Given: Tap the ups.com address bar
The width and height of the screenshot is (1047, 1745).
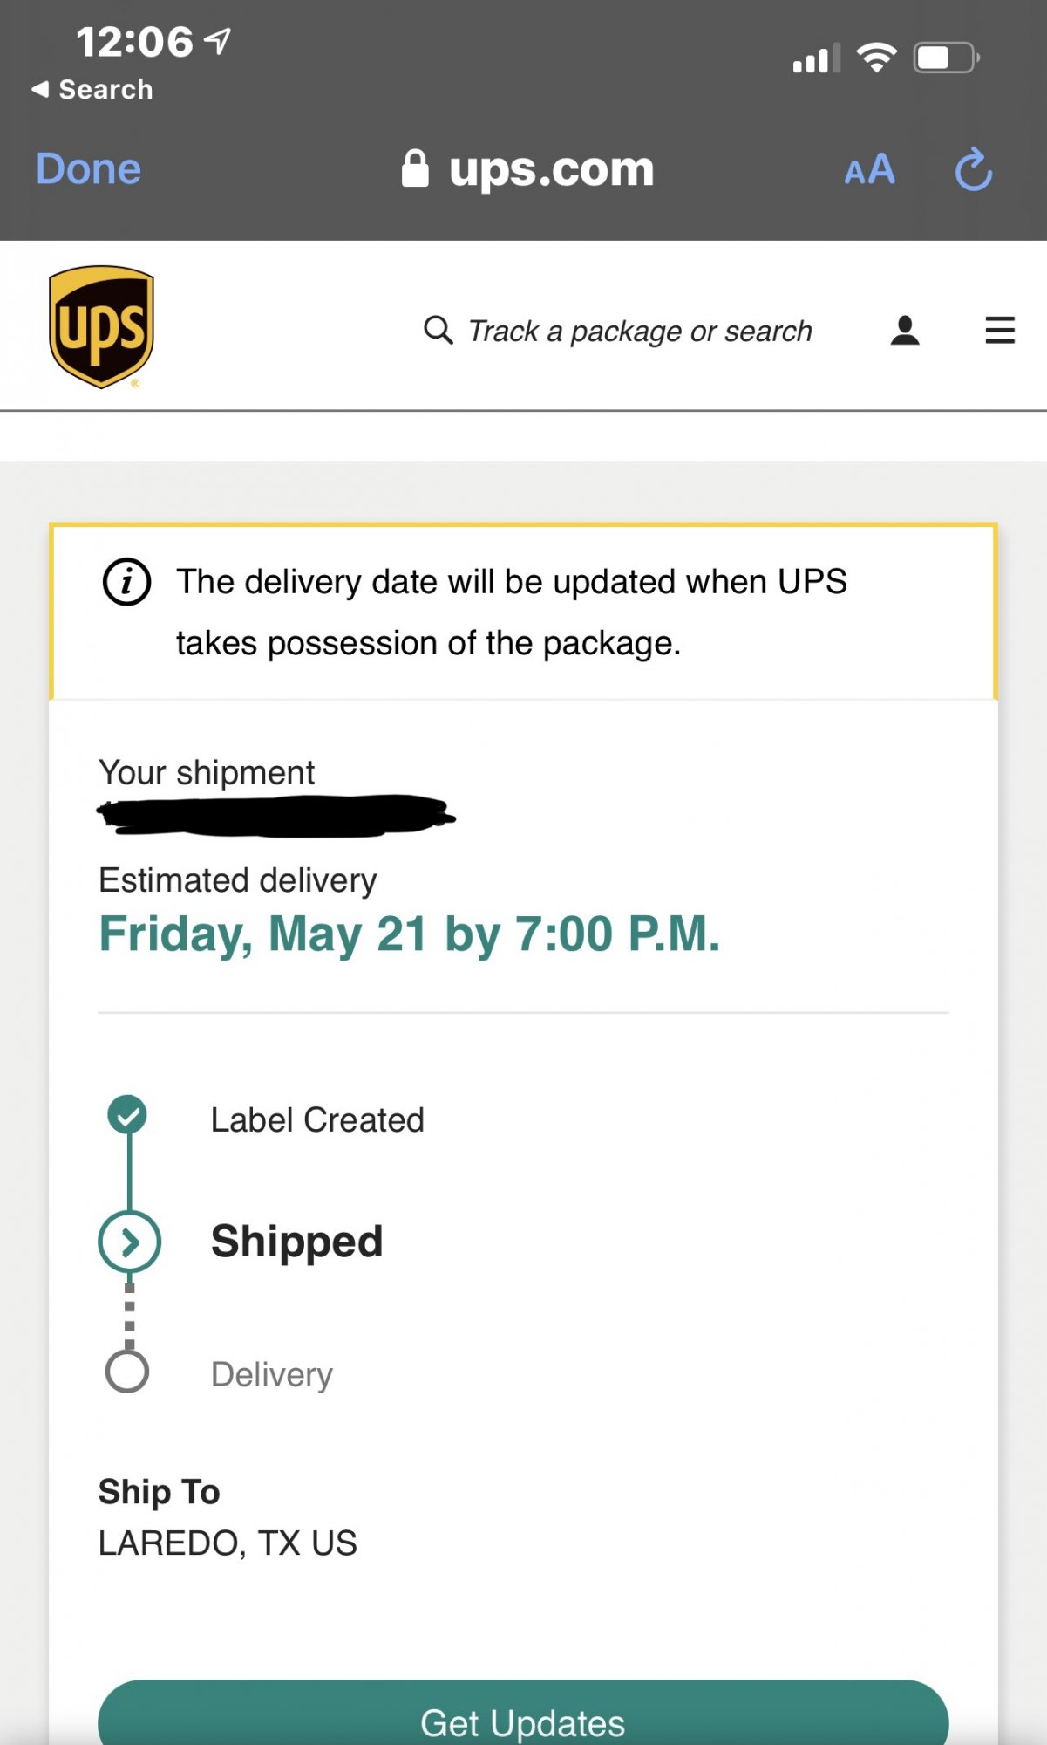Looking at the screenshot, I should [x=551, y=169].
